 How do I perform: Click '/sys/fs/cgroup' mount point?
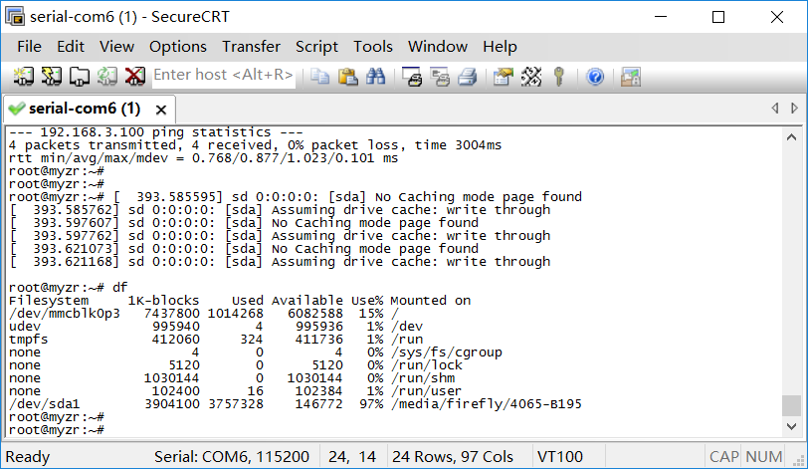446,352
